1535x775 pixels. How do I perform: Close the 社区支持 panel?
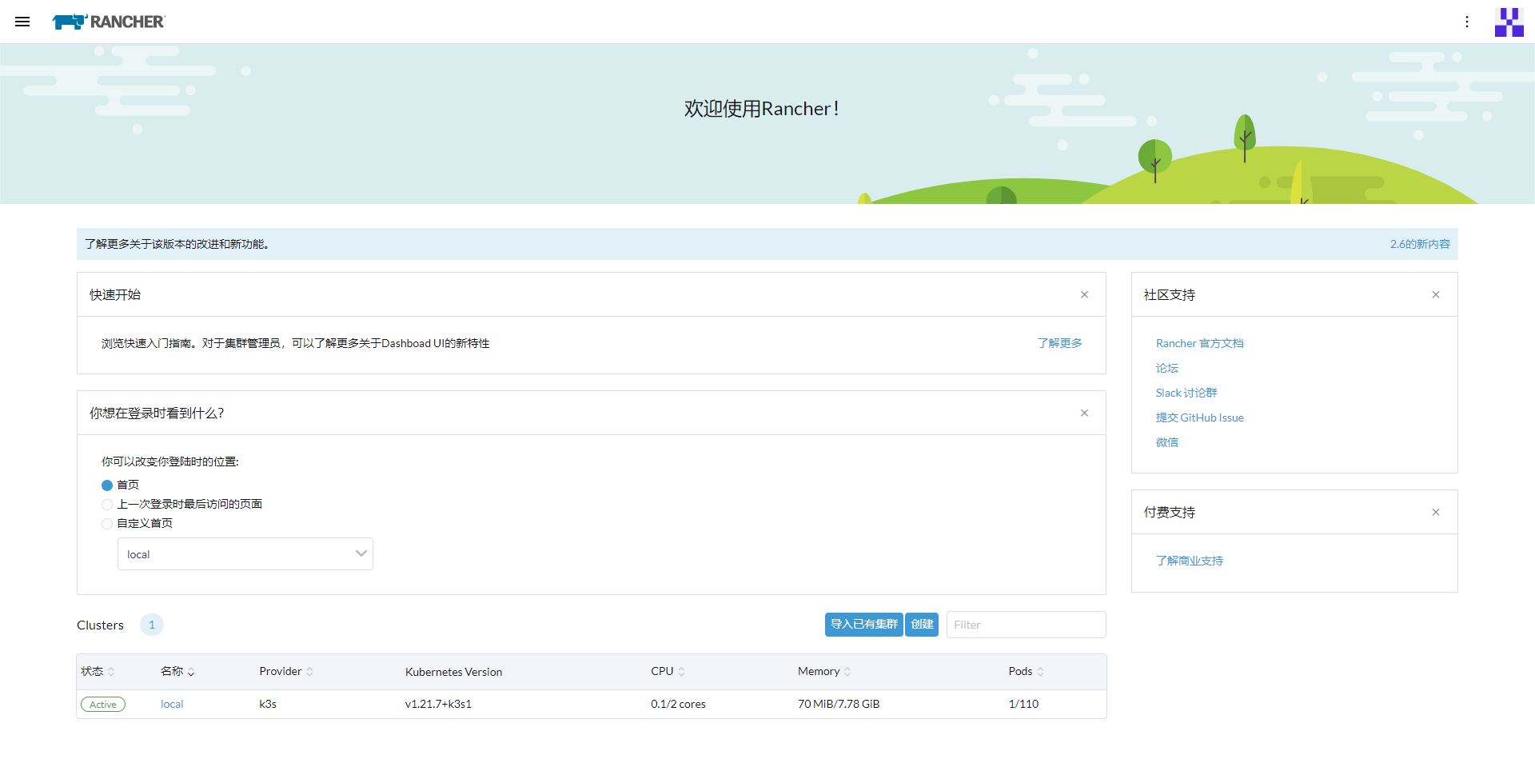pyautogui.click(x=1435, y=294)
